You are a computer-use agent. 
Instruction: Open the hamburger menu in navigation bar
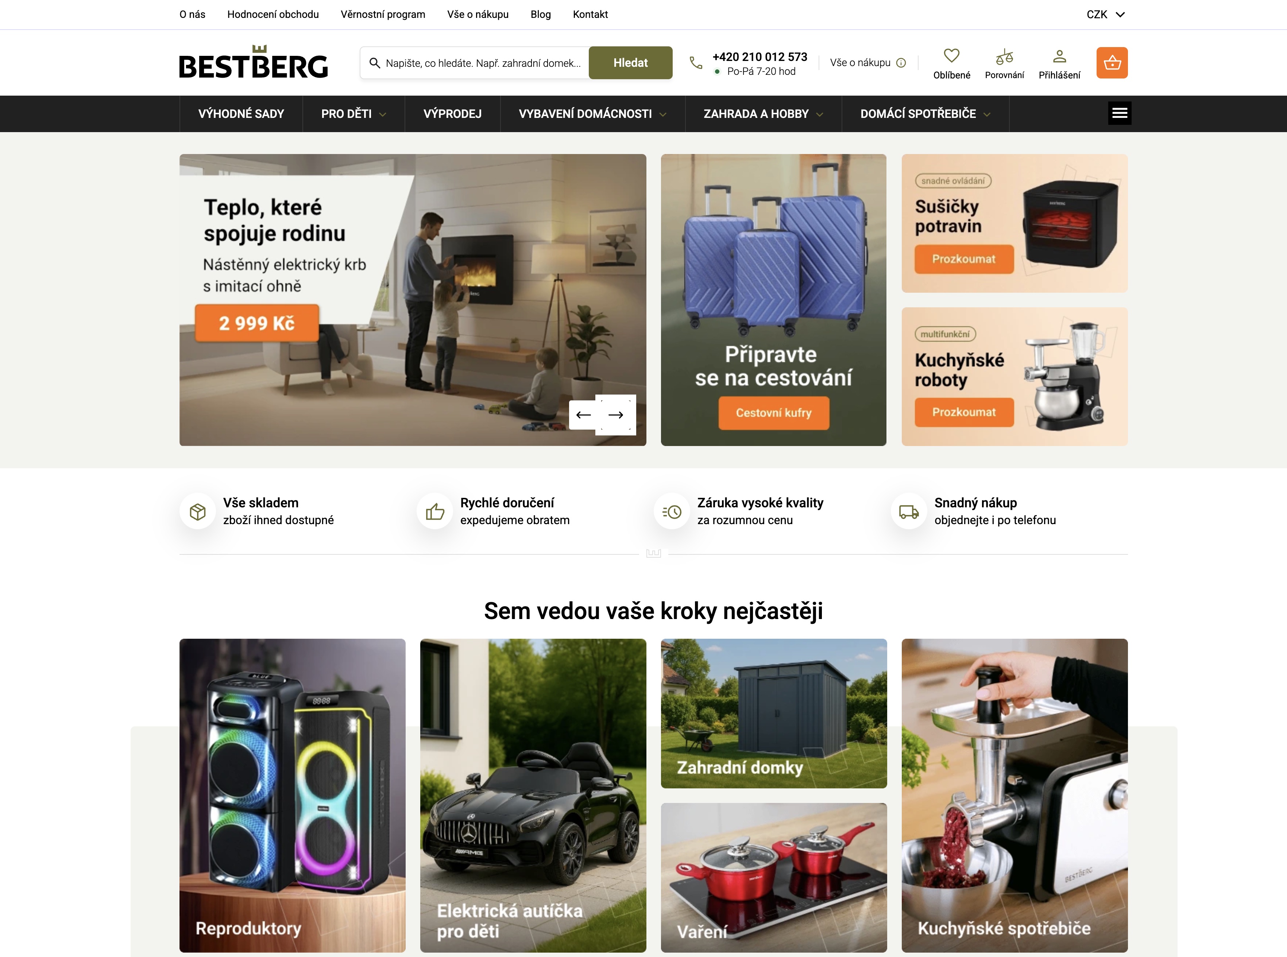(1119, 113)
